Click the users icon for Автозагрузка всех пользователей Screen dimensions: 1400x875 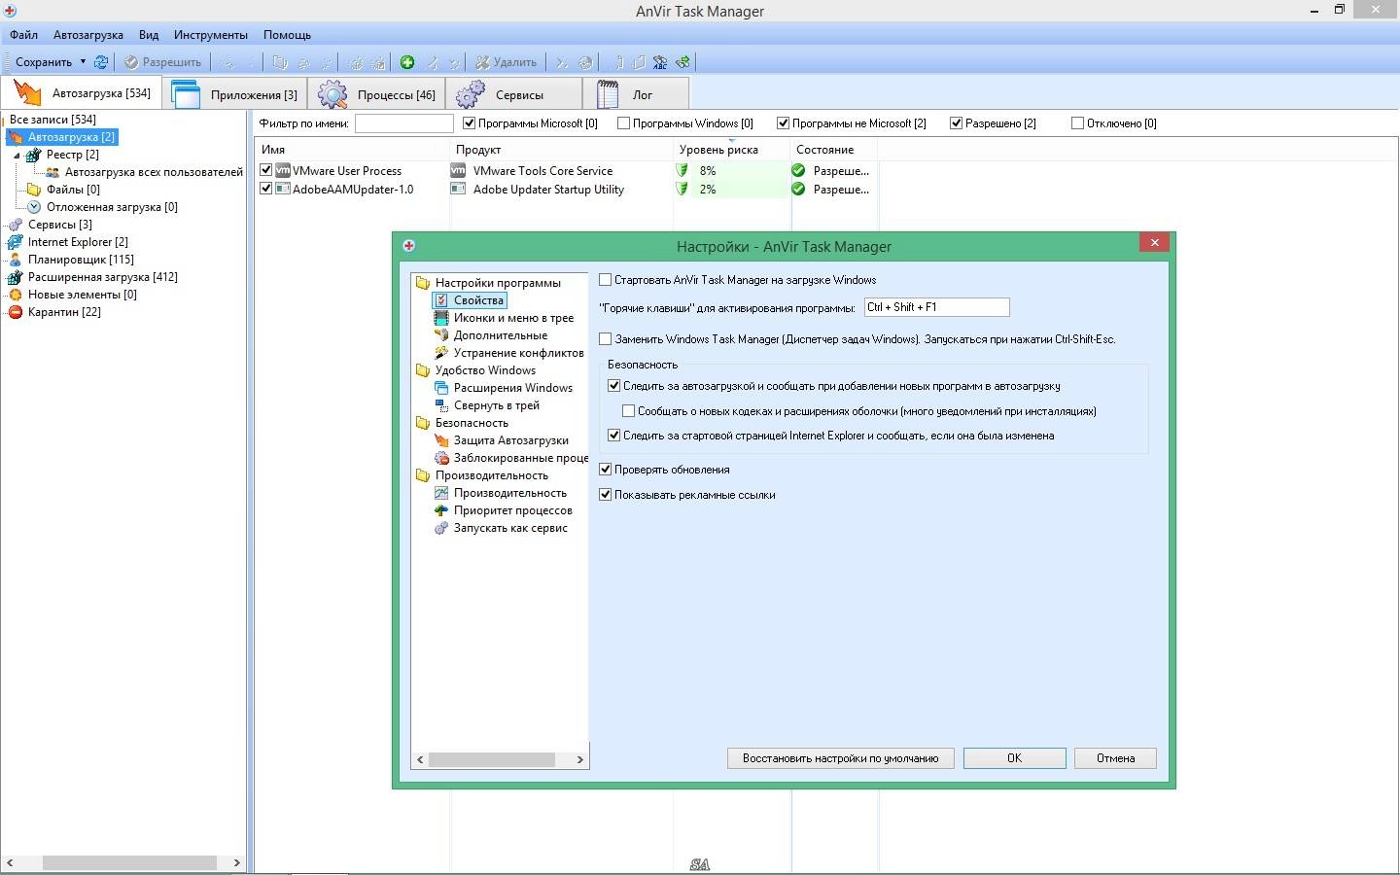[52, 172]
